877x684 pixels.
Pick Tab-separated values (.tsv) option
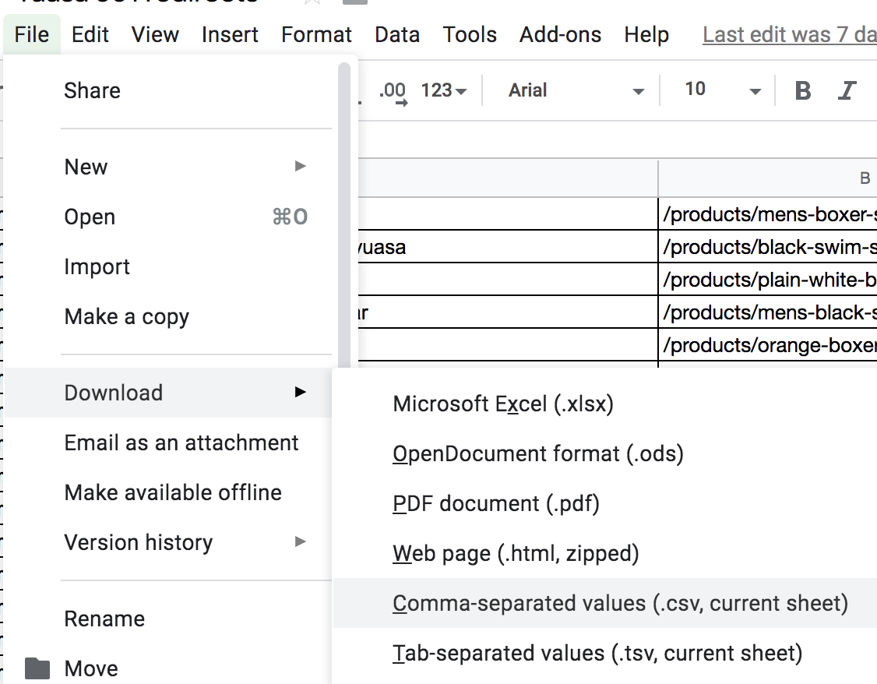coord(597,653)
